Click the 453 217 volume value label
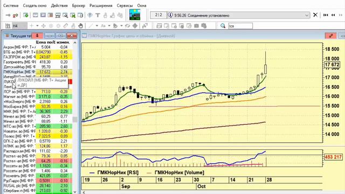Image resolution: width=345 pixels, height=194 pixels. click(x=333, y=157)
